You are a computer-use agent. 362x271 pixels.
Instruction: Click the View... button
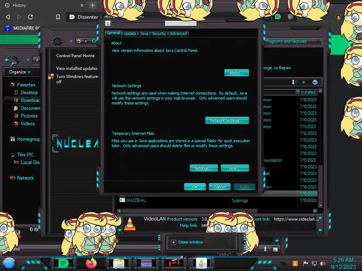pos(235,168)
